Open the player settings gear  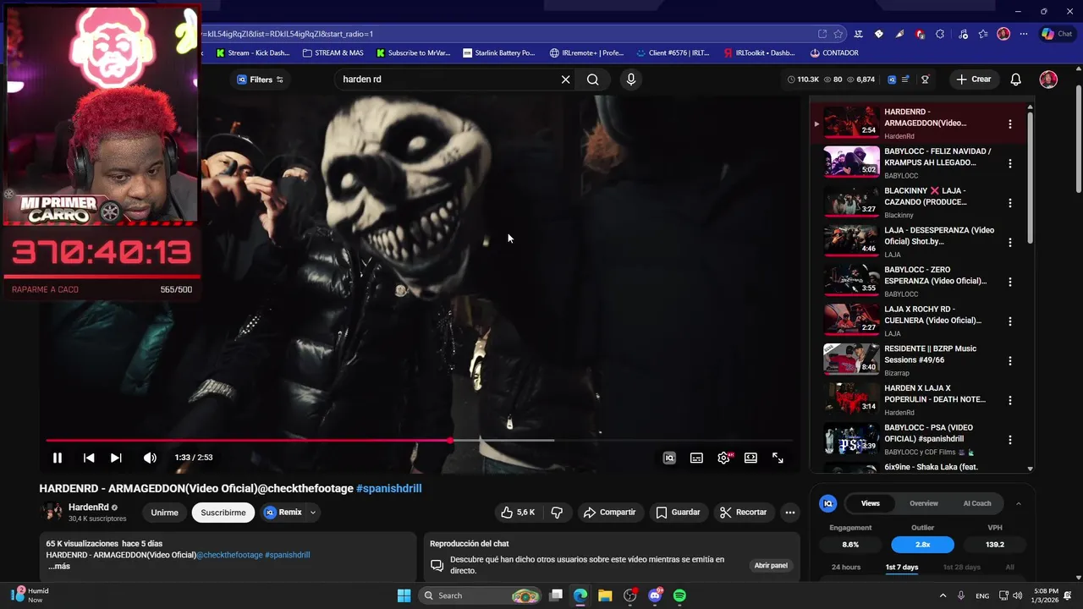click(723, 458)
